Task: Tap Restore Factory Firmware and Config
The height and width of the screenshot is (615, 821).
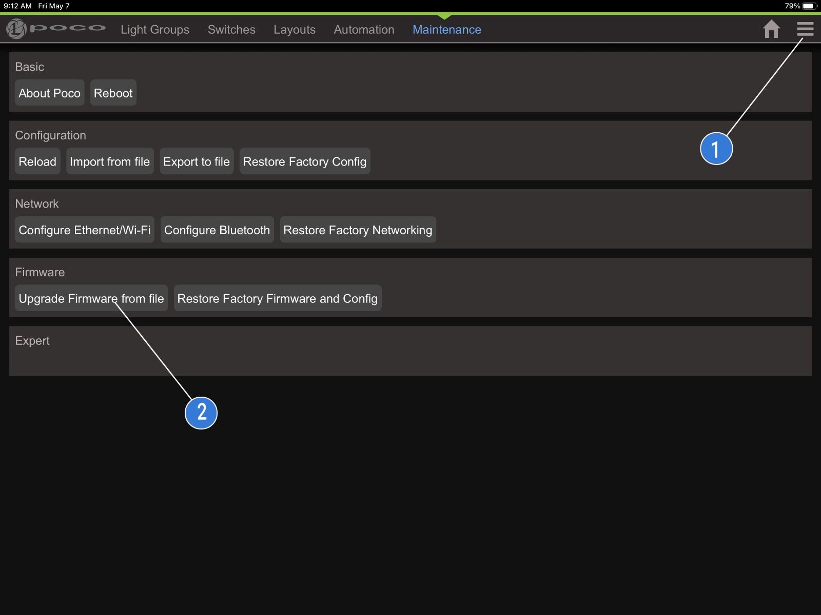Action: [x=278, y=298]
